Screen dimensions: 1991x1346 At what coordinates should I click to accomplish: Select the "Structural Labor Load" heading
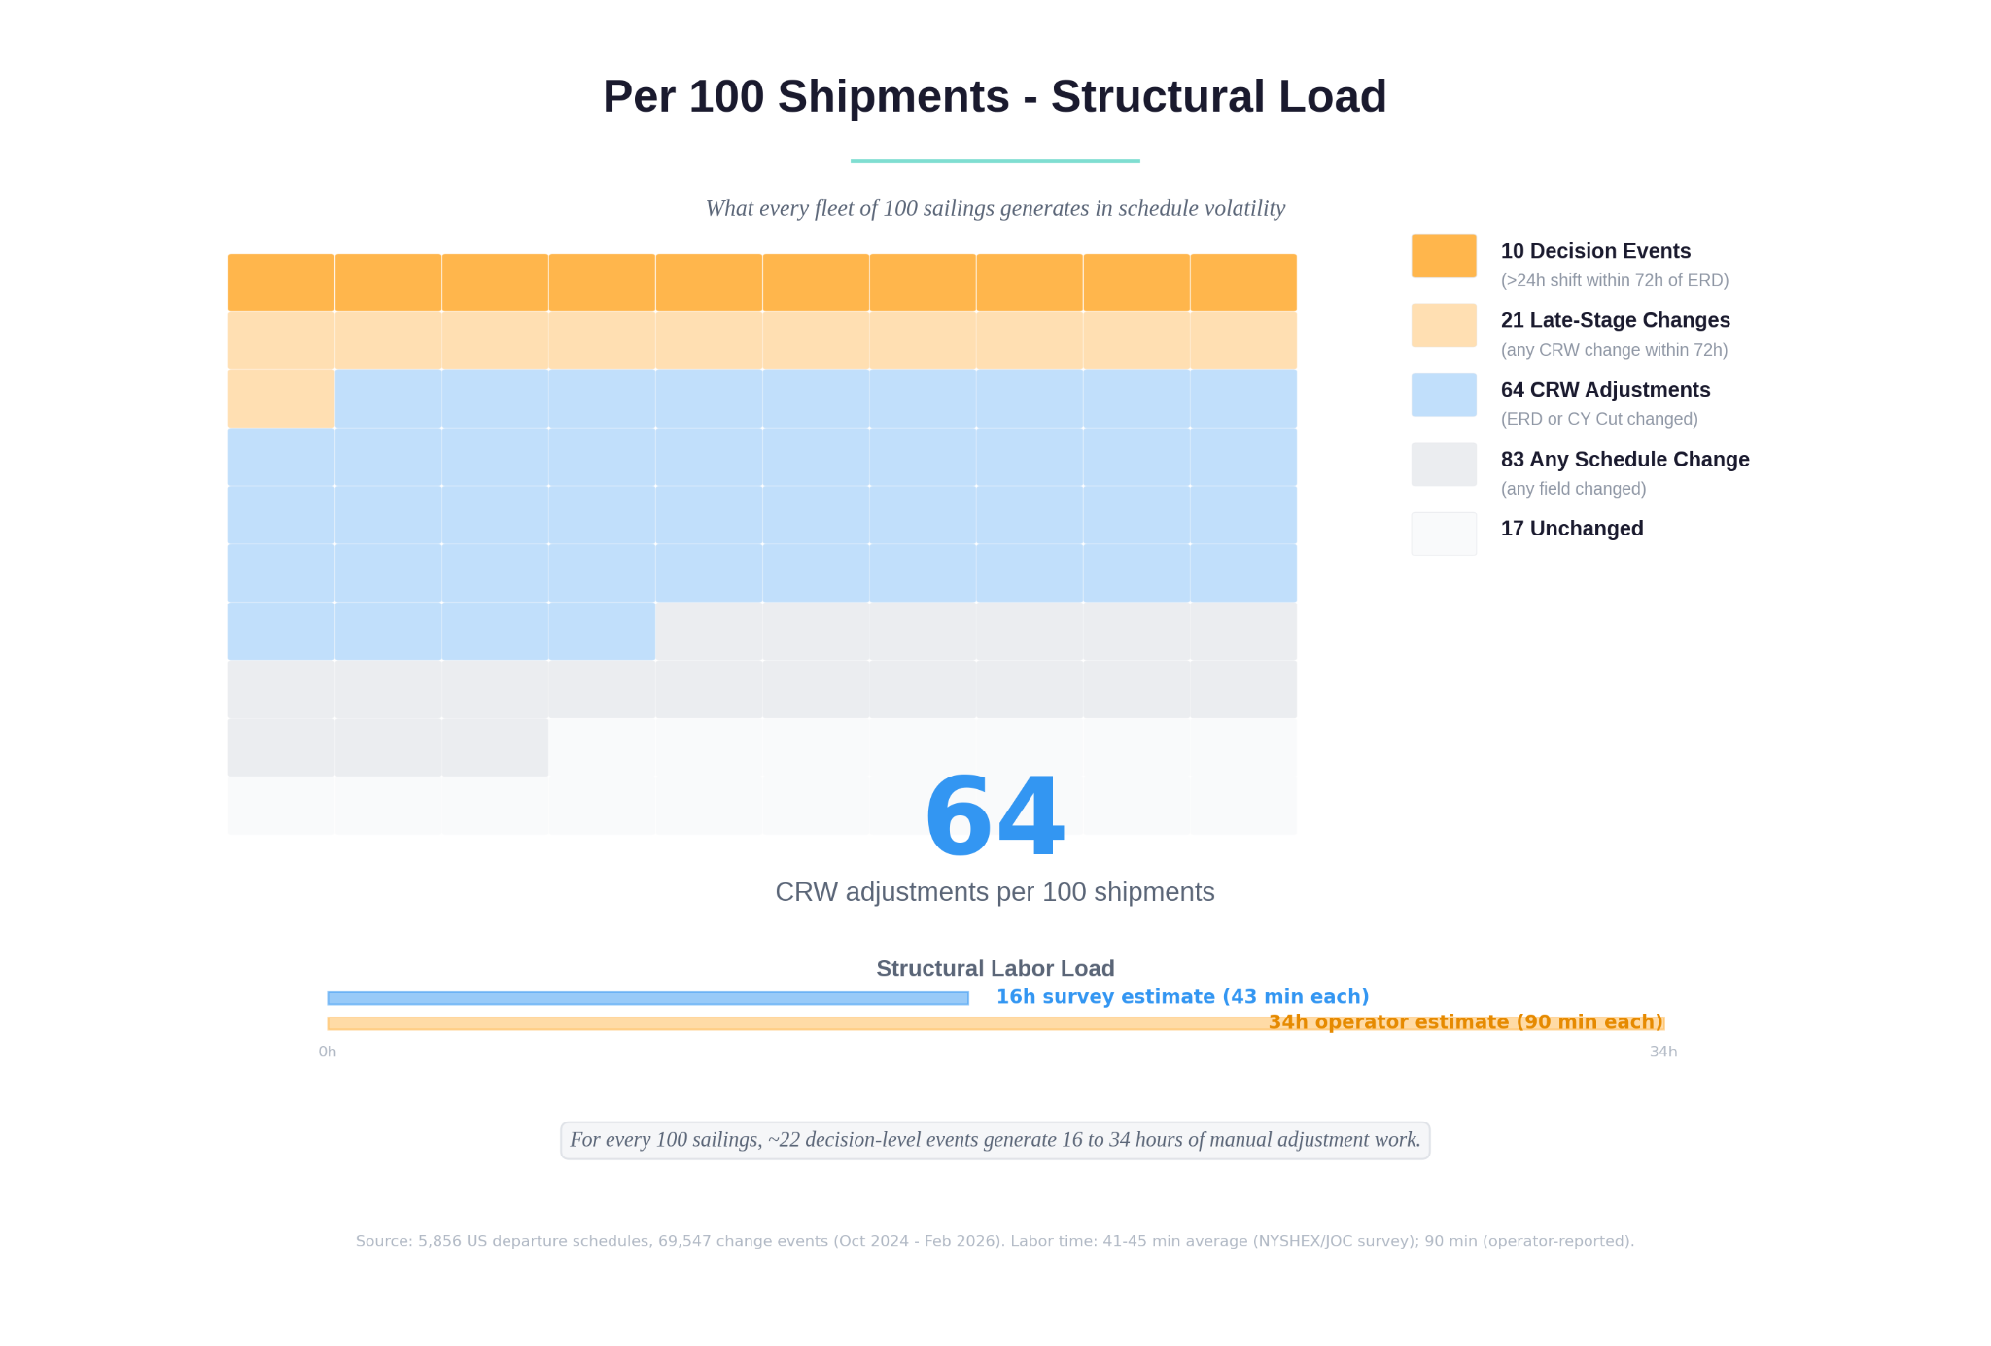click(995, 969)
